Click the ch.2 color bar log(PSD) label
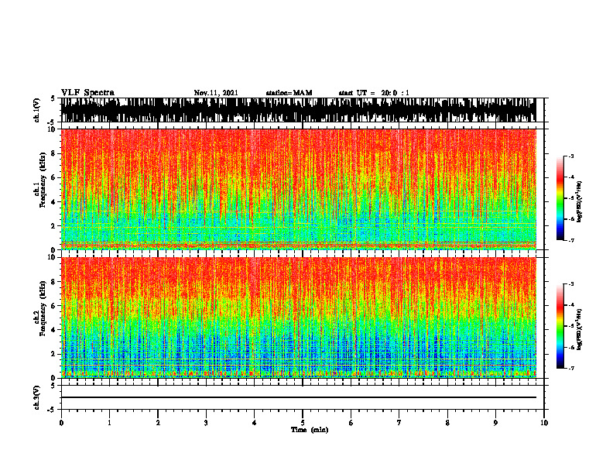The image size is (613, 474). (x=580, y=330)
